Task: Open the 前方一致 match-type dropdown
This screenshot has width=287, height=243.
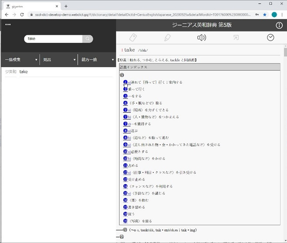Action: [x=97, y=60]
